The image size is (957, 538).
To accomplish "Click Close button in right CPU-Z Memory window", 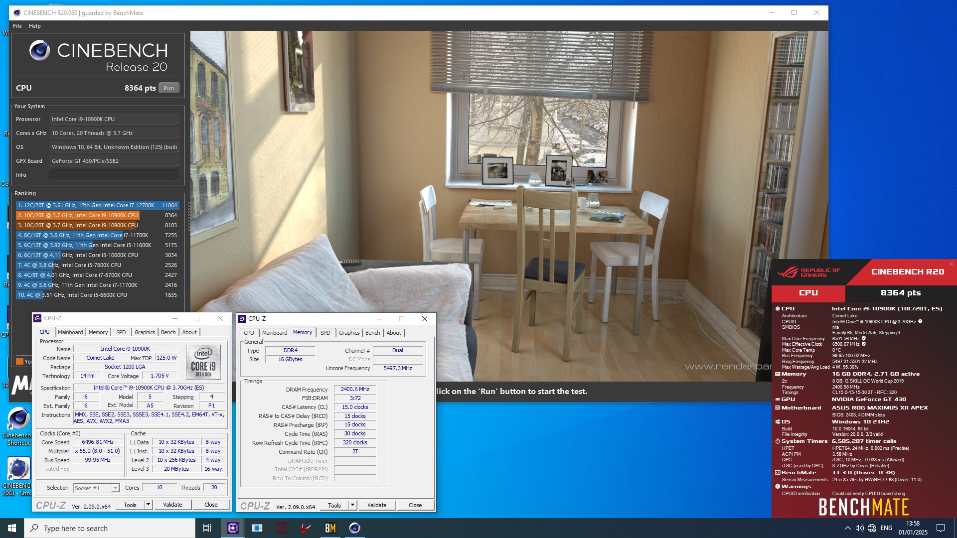I will point(415,505).
